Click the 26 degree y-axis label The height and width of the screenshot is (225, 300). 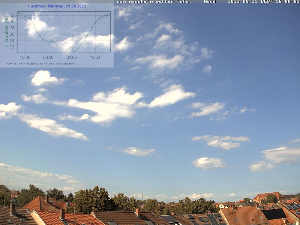(x=12, y=34)
